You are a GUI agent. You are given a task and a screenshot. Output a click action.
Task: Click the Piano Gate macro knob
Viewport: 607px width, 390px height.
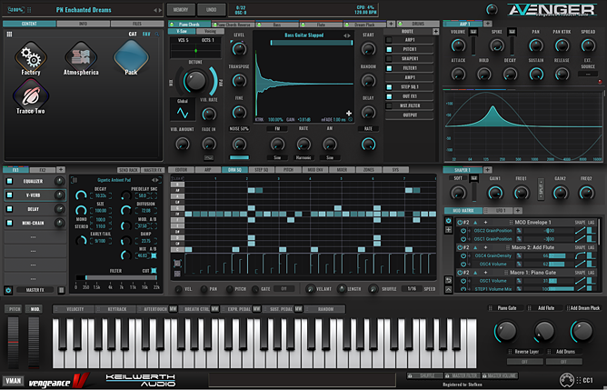point(505,332)
